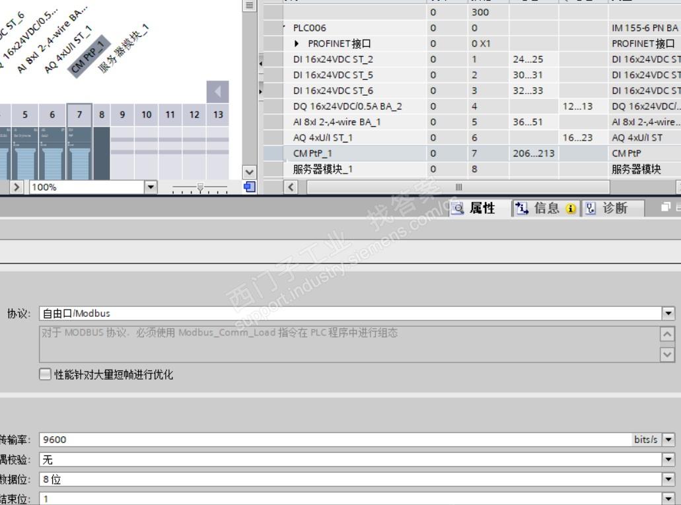Click the float inspector window icon

pyautogui.click(x=666, y=207)
